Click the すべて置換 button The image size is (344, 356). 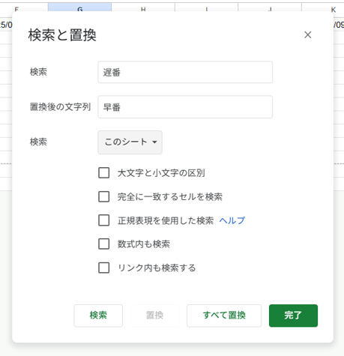pos(224,316)
